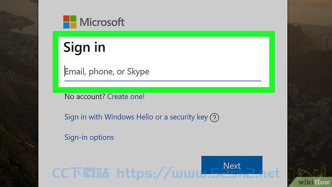332x187 pixels.
Task: Click the Microsoft wordmark text
Action: [102, 22]
